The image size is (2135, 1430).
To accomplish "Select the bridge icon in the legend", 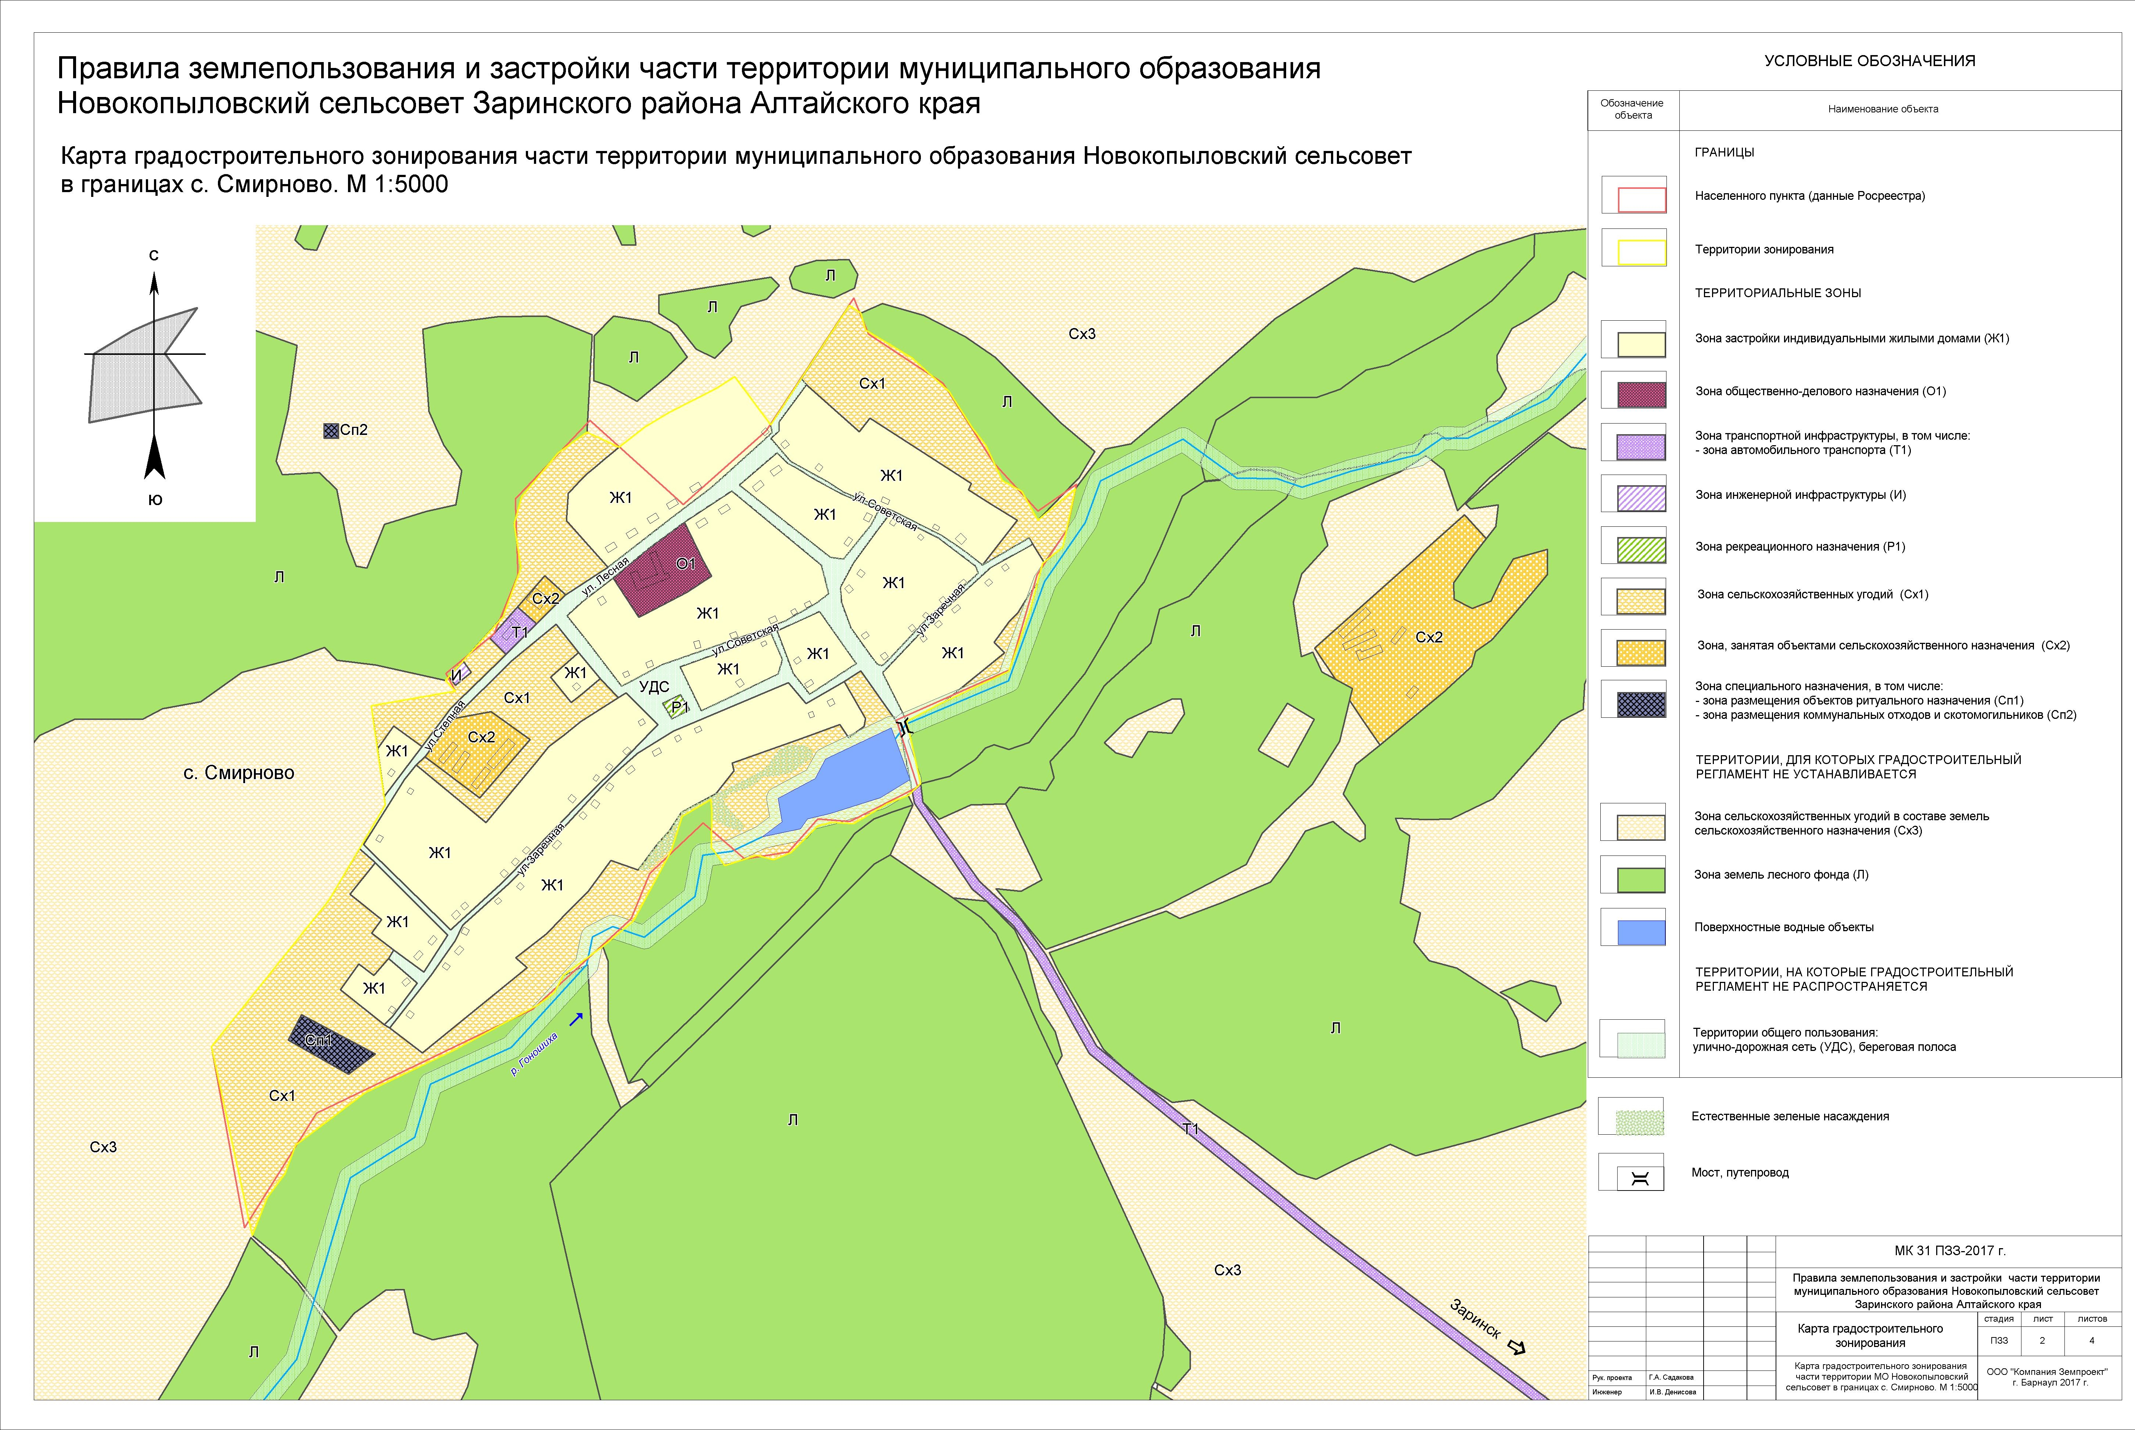I will [1640, 1179].
